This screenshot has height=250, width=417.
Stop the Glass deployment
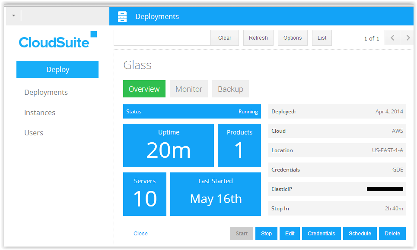point(266,233)
